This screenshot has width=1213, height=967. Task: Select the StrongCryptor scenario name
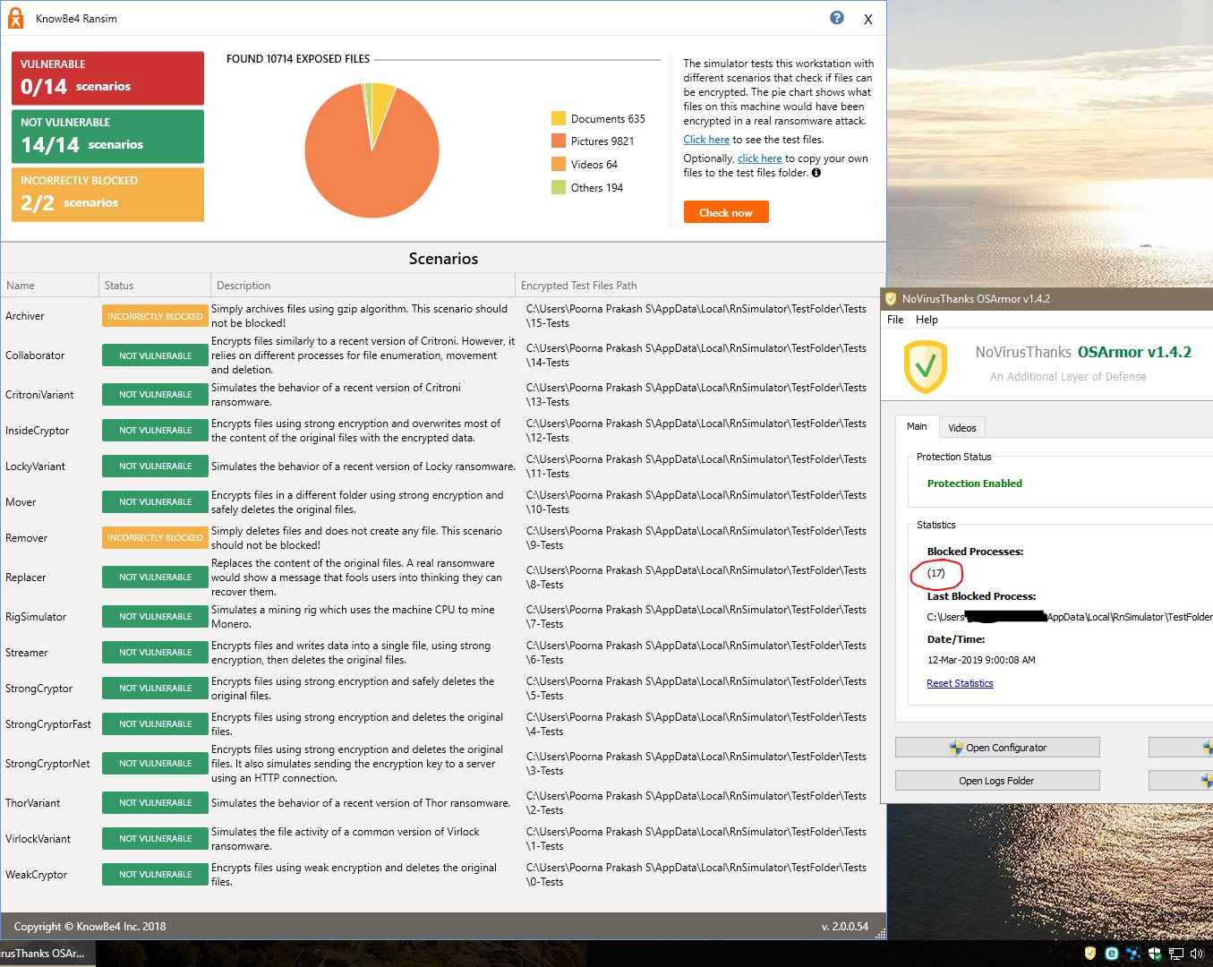(38, 689)
